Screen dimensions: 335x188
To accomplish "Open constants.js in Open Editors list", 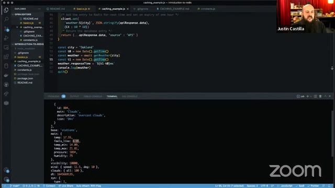I will 30,40.
